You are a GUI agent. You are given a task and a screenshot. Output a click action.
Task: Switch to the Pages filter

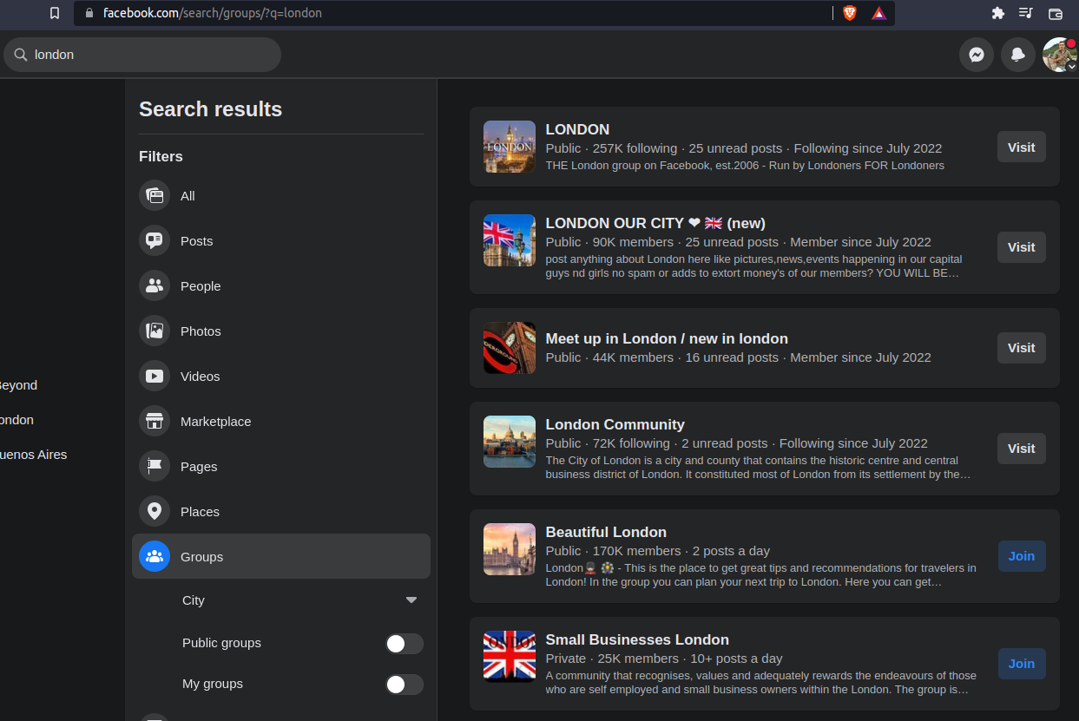[x=281, y=467]
